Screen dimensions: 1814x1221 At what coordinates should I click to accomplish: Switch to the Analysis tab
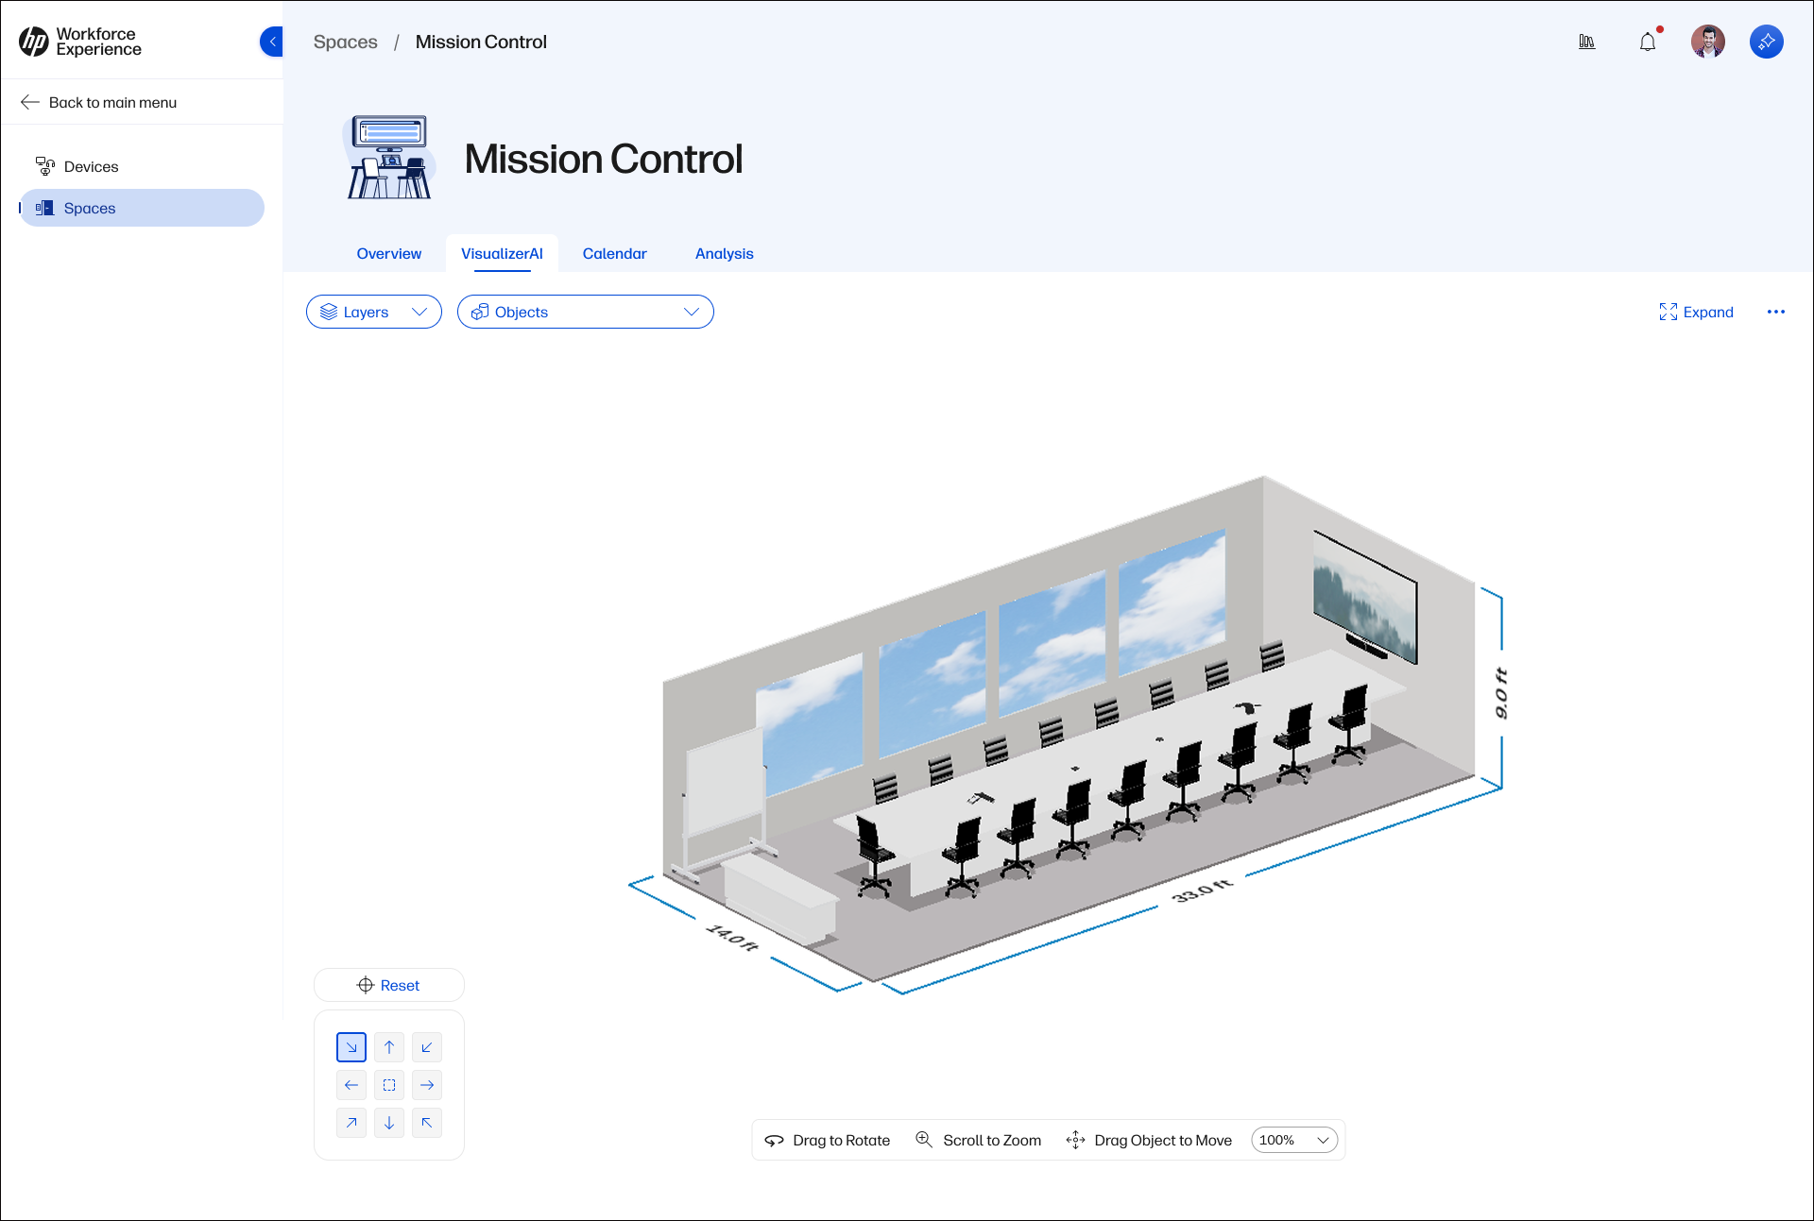(x=725, y=253)
